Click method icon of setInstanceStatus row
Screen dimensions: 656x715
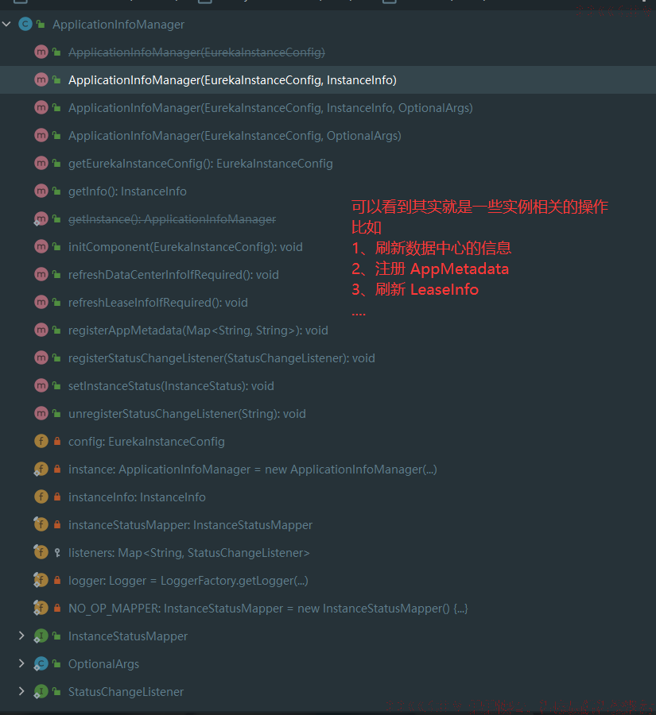tap(41, 386)
